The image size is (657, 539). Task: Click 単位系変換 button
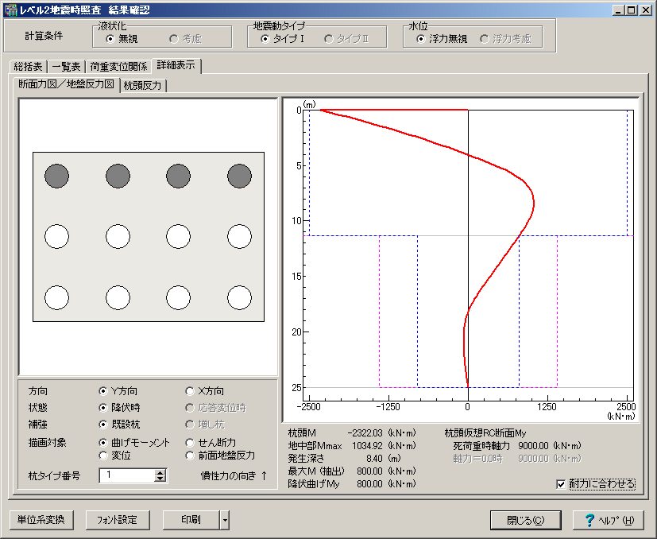(x=41, y=520)
